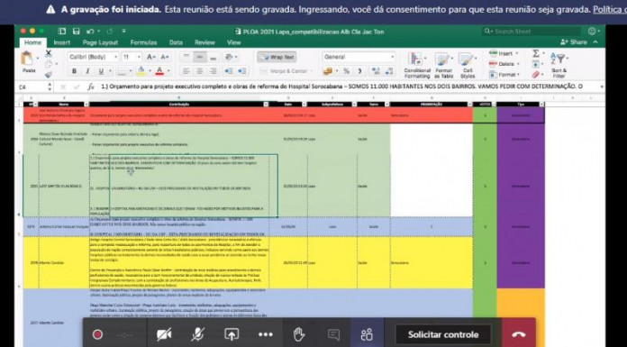Image resolution: width=627 pixels, height=347 pixels.
Task: Select the red font color swatch
Action: coord(159,71)
